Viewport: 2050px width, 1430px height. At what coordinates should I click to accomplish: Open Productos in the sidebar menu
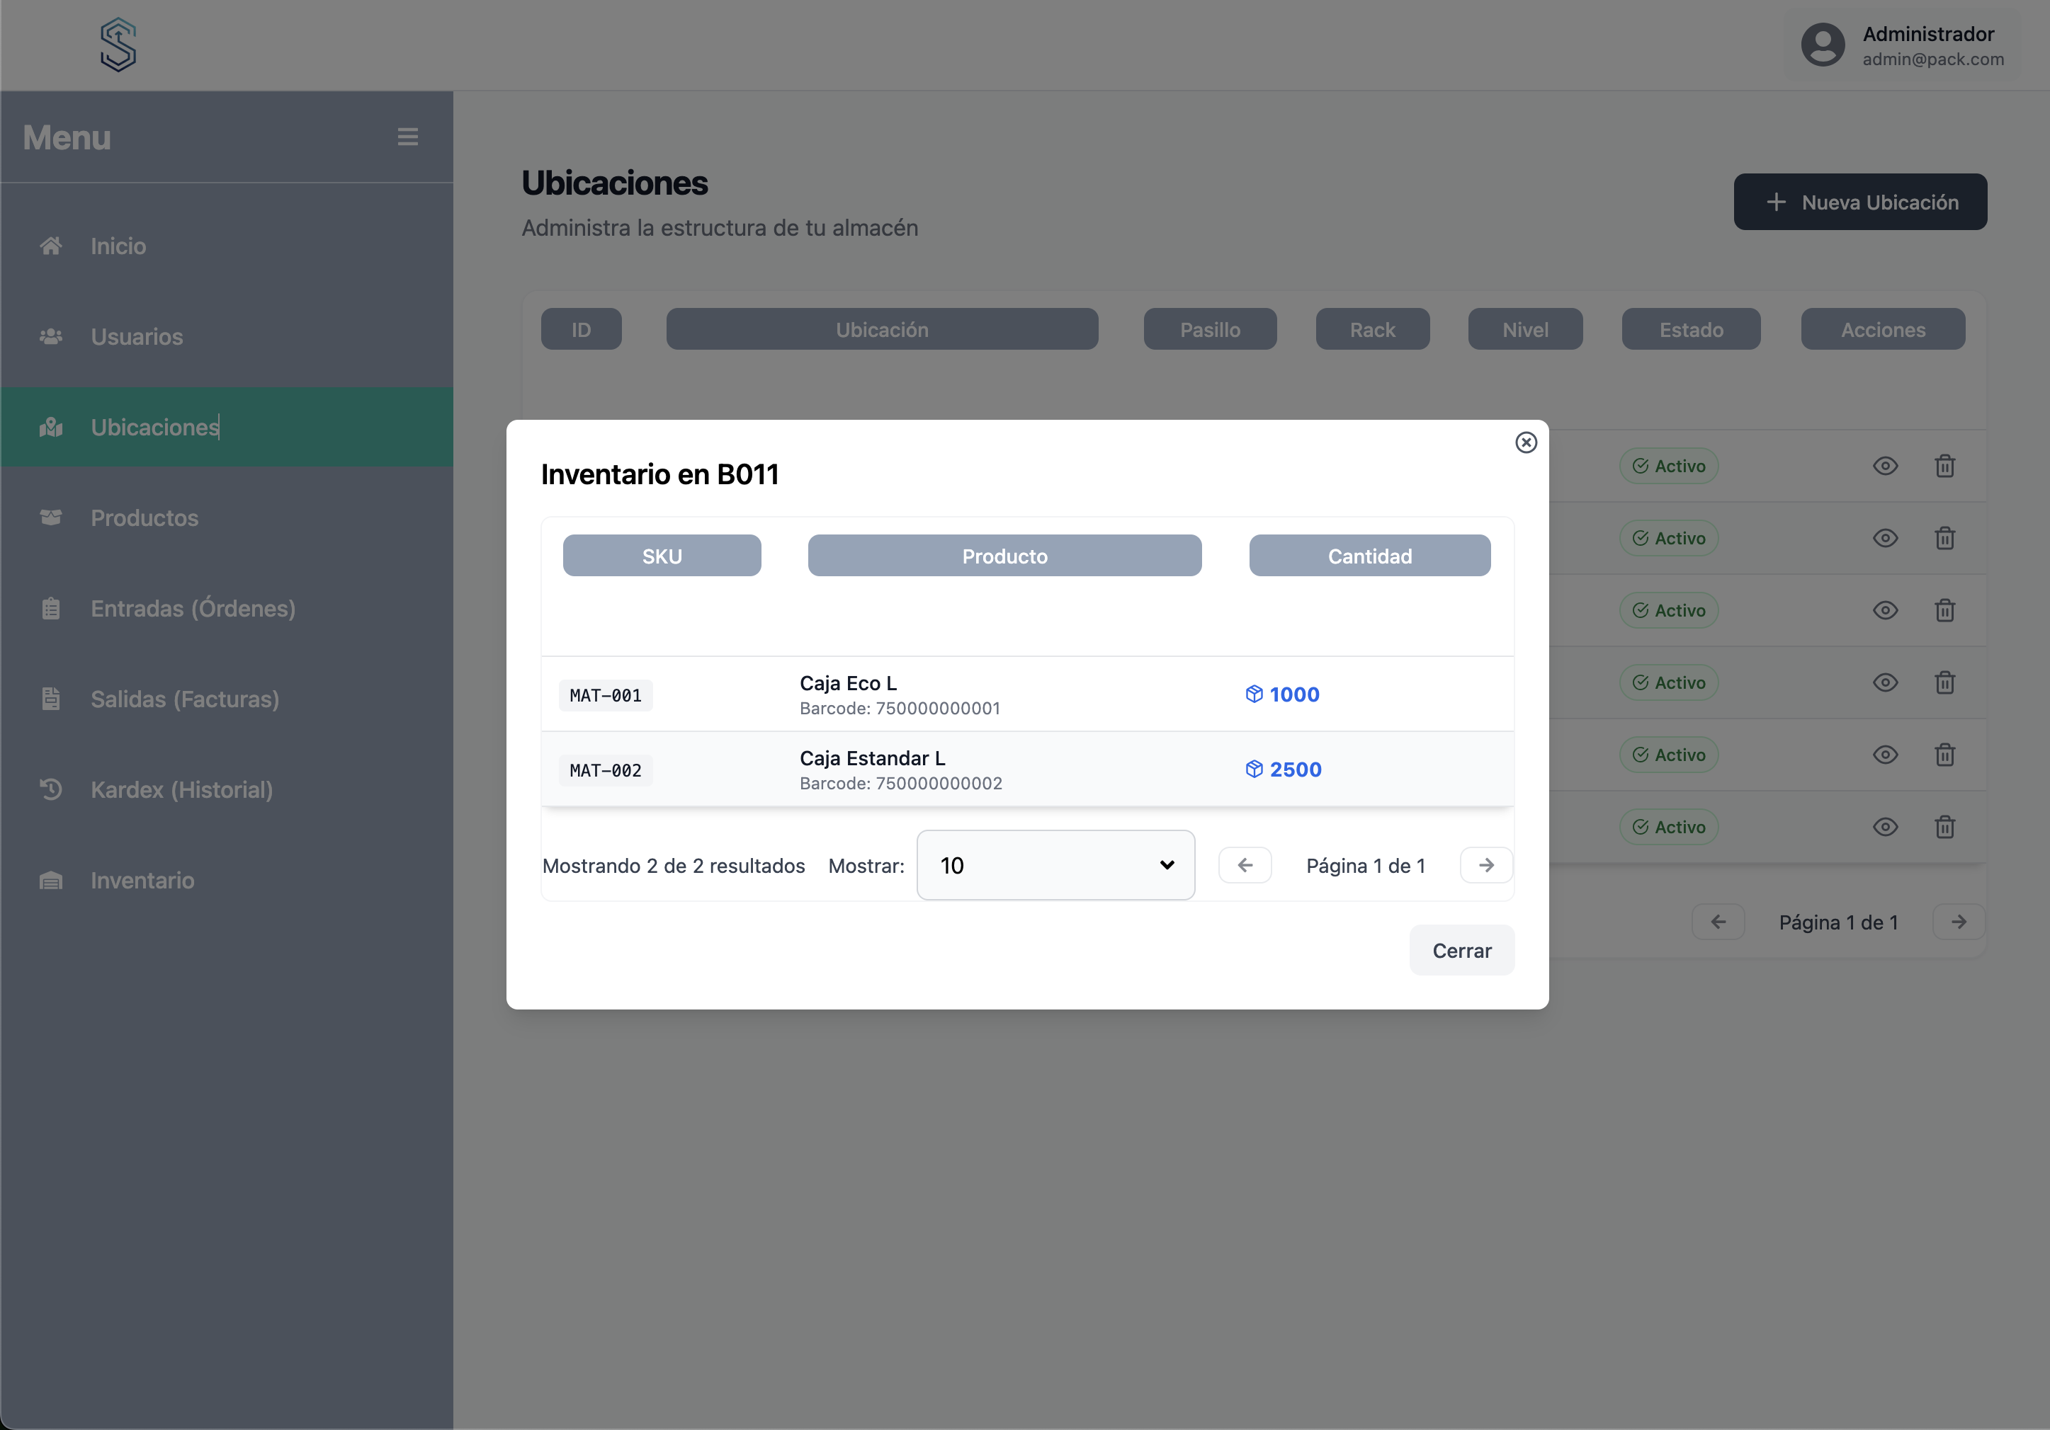click(145, 518)
